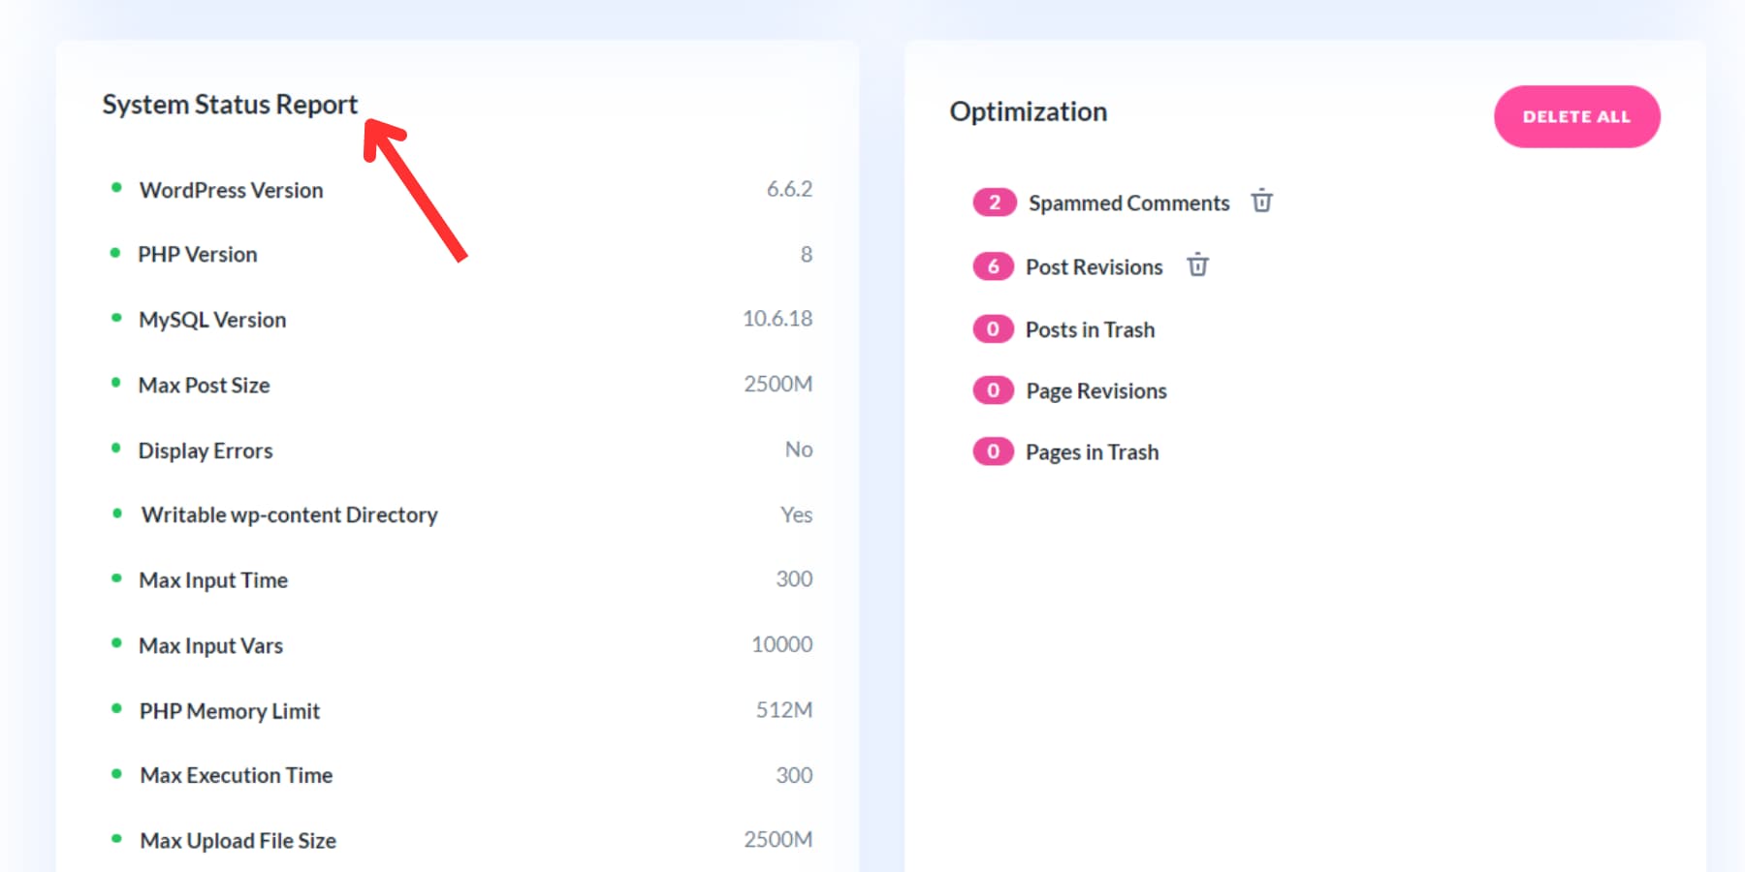Click the status indicator for Display Errors
Screen dimensions: 1745x872
pyautogui.click(x=117, y=447)
